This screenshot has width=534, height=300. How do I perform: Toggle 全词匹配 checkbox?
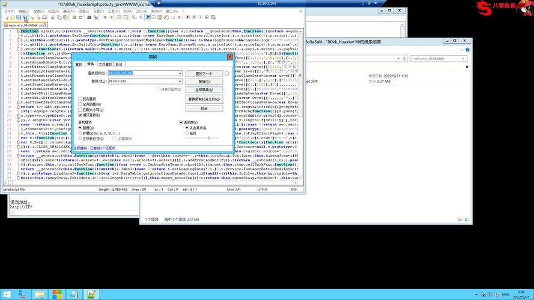coord(80,104)
